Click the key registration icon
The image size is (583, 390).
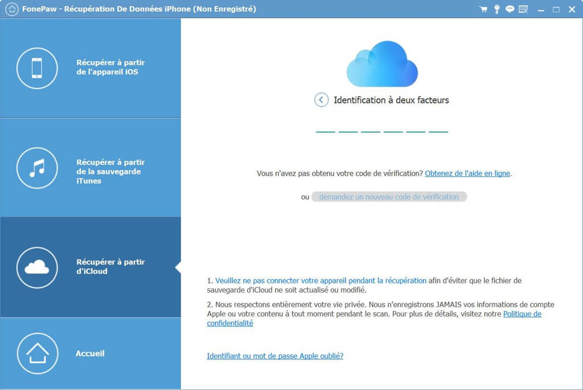click(496, 9)
